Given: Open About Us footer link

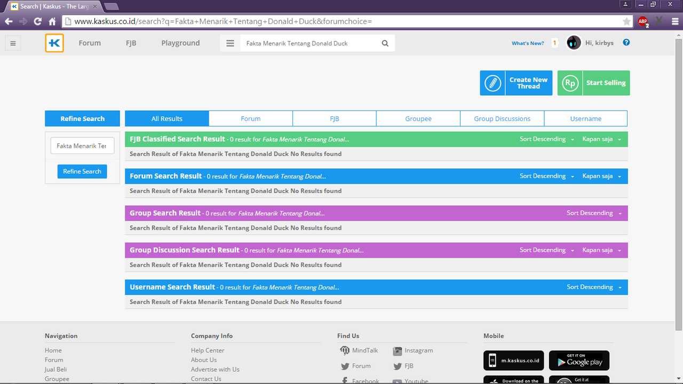Looking at the screenshot, I should point(204,360).
